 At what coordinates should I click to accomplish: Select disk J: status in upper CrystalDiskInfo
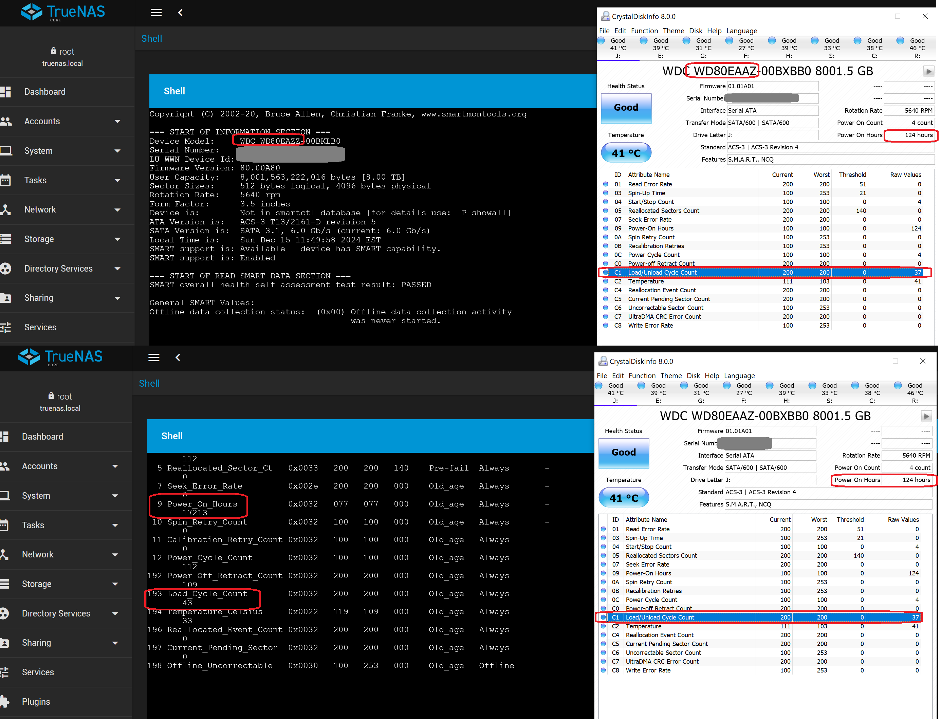pos(617,48)
